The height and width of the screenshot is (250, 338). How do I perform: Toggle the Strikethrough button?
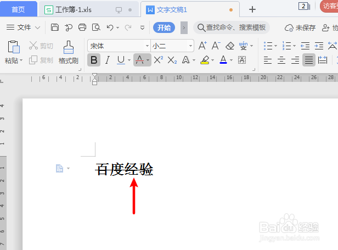pos(139,60)
